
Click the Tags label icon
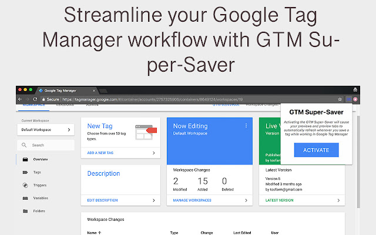point(25,172)
